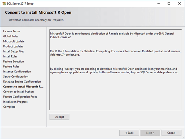Click the SQL Server setup title icon
The width and height of the screenshot is (185, 139).
[x=4, y=3]
